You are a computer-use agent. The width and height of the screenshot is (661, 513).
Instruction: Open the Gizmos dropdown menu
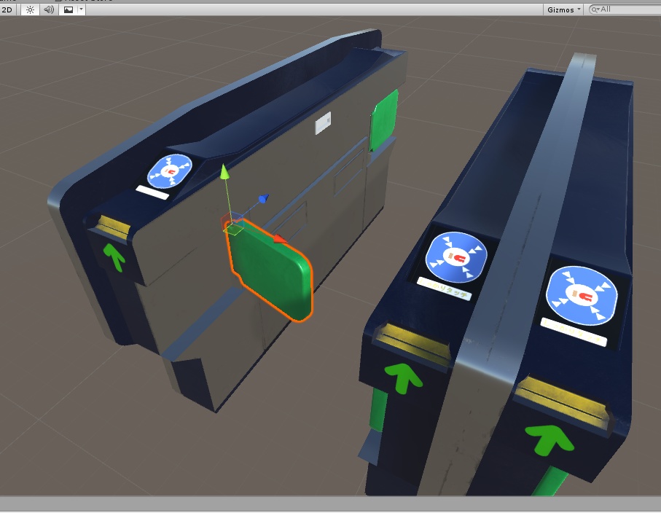point(563,9)
